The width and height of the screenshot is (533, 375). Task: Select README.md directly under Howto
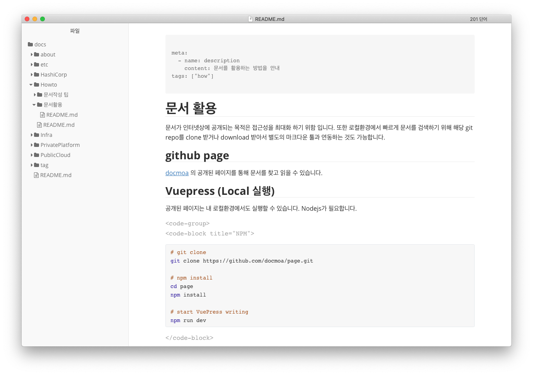[59, 125]
